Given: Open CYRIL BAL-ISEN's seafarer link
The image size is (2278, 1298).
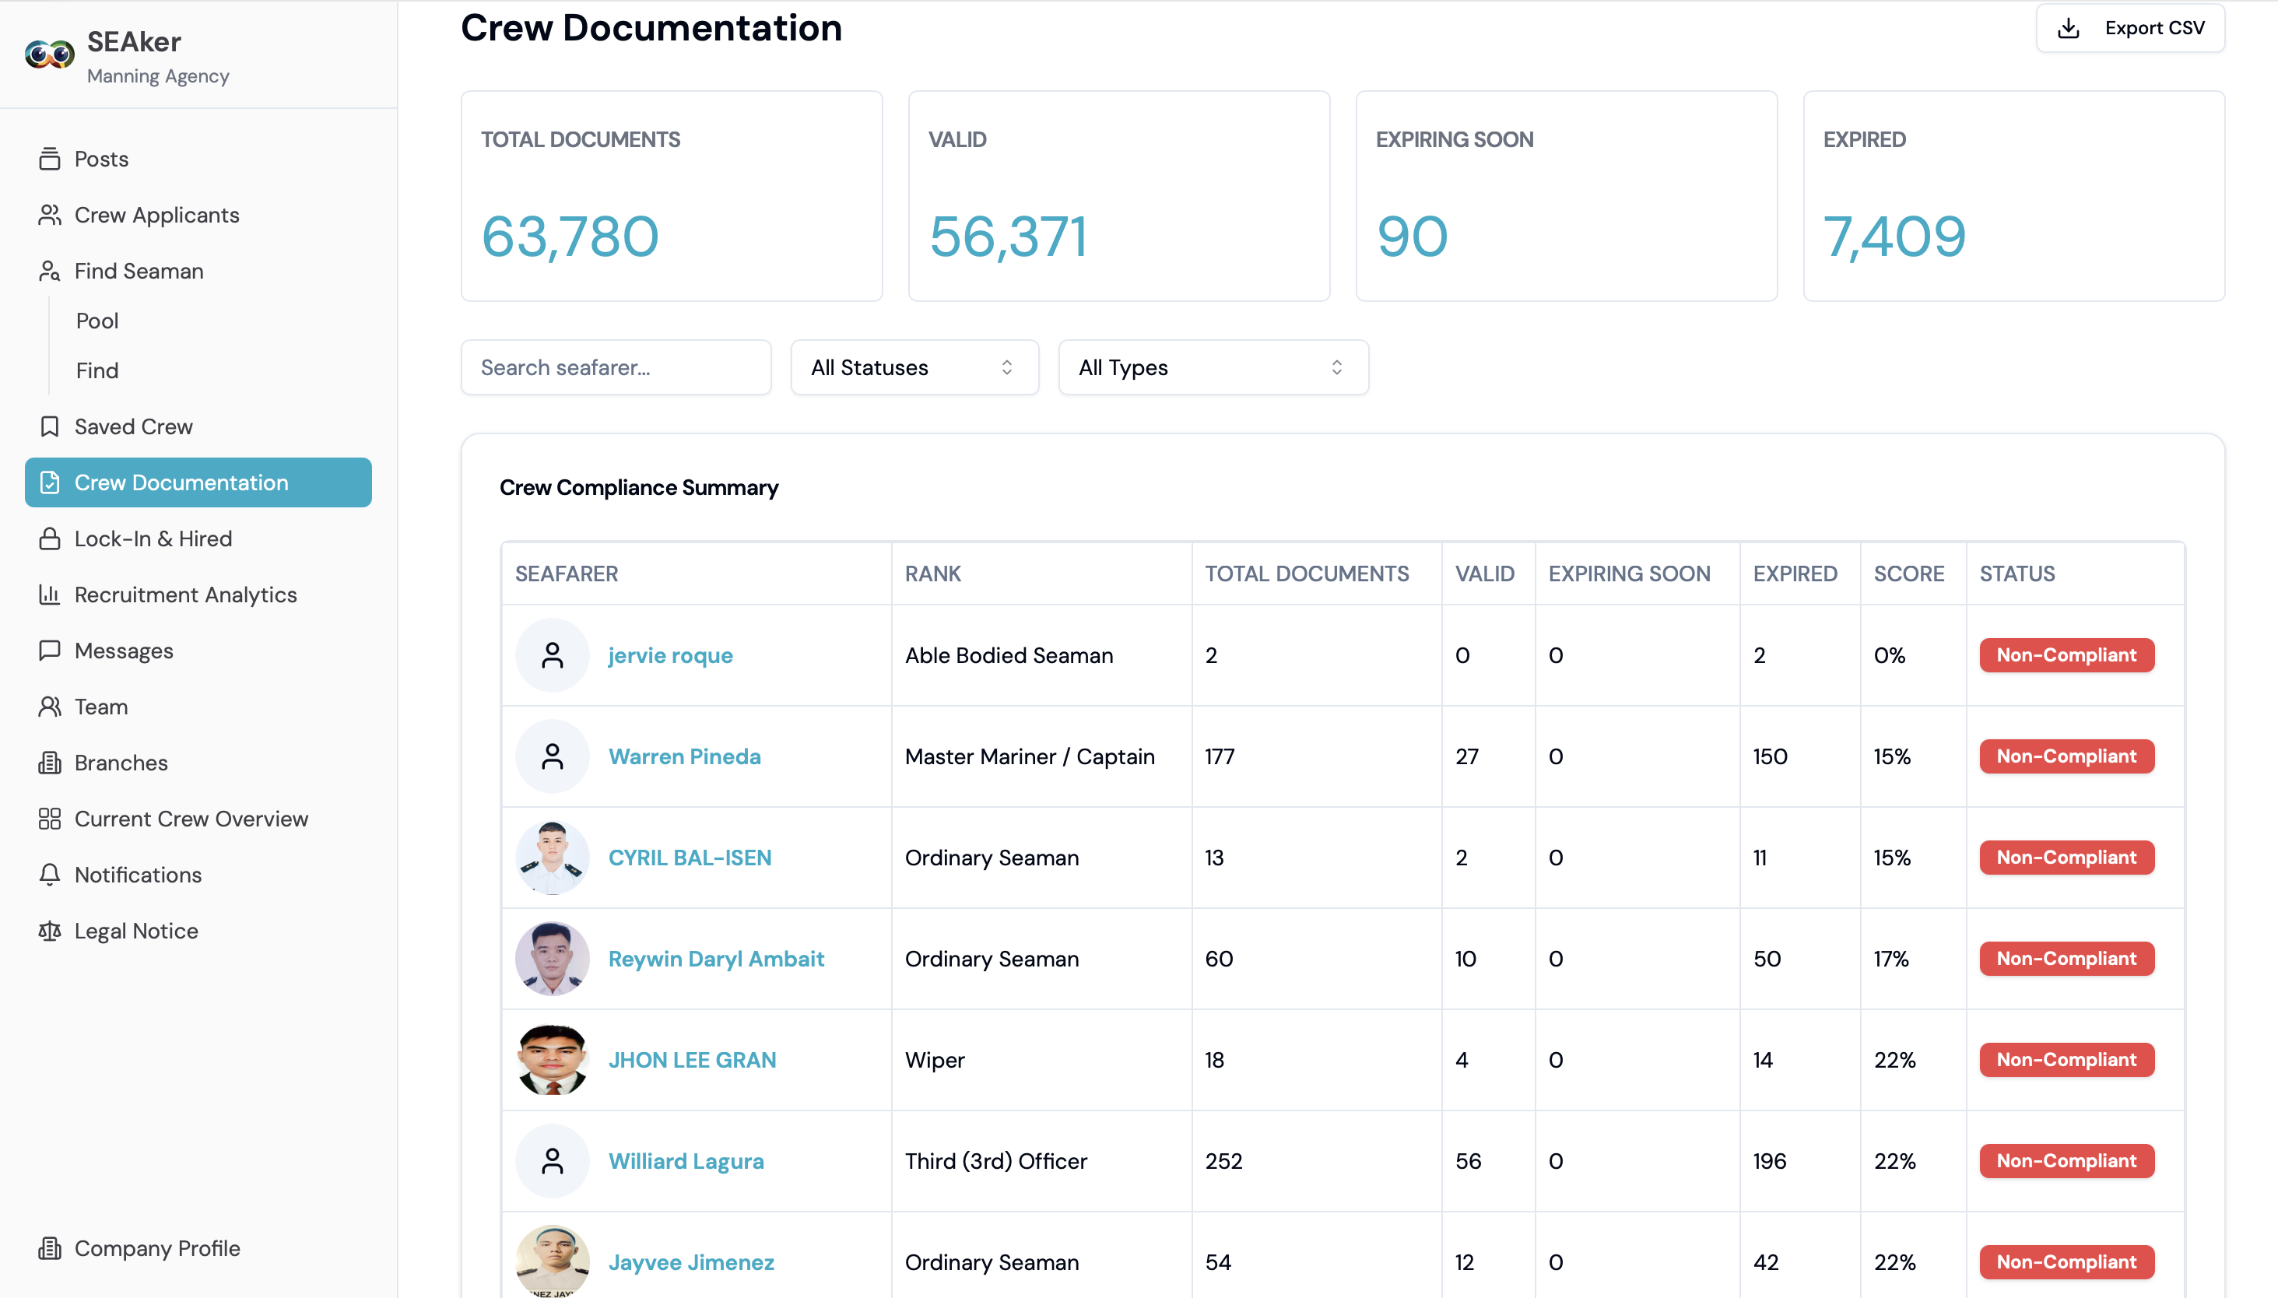Looking at the screenshot, I should pos(690,858).
